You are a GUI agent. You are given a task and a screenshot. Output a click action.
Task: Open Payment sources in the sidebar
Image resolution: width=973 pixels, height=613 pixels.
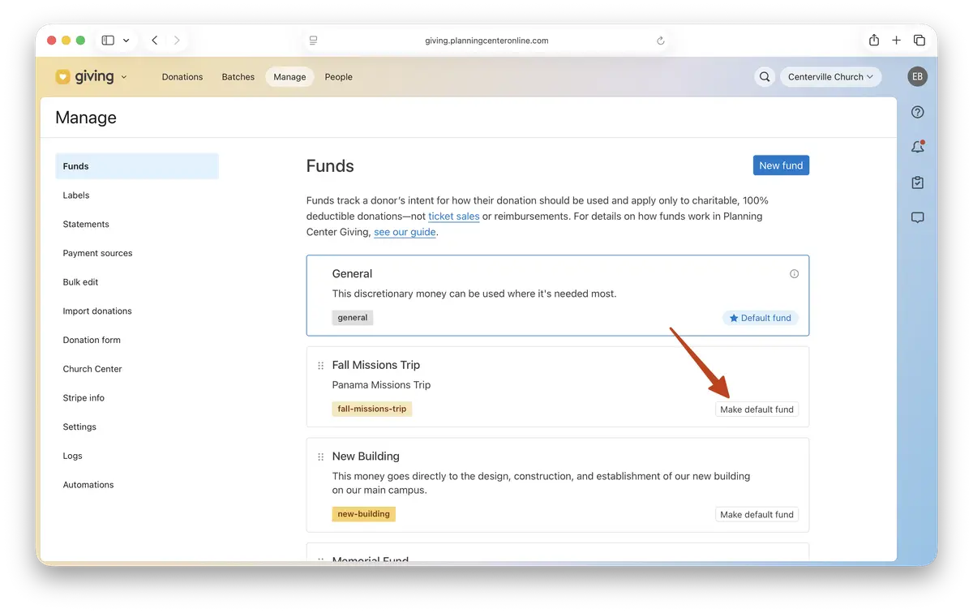[137, 253]
